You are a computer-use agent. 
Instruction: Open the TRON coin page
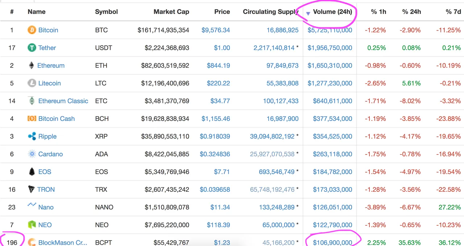point(46,190)
